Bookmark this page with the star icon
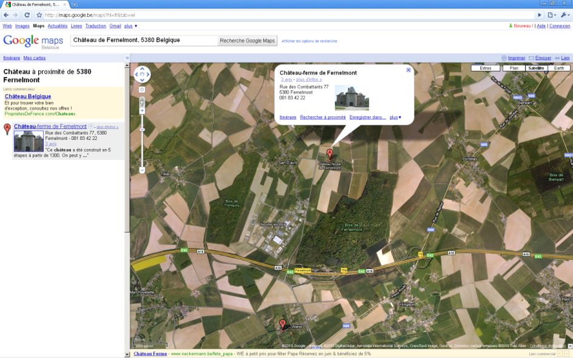The image size is (573, 358). tap(39, 15)
